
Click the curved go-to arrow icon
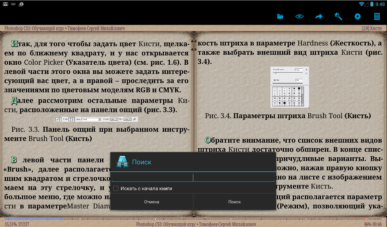click(319, 16)
